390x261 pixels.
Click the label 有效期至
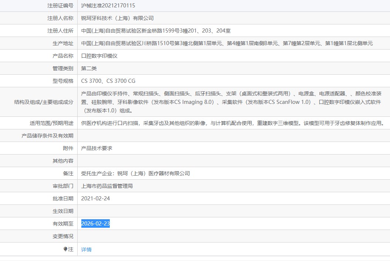[63, 224]
